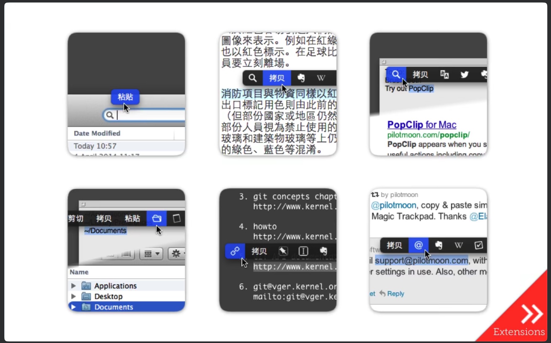Click the I-beam text icon in terminal popup
Screen dimensions: 551x343
tap(303, 251)
